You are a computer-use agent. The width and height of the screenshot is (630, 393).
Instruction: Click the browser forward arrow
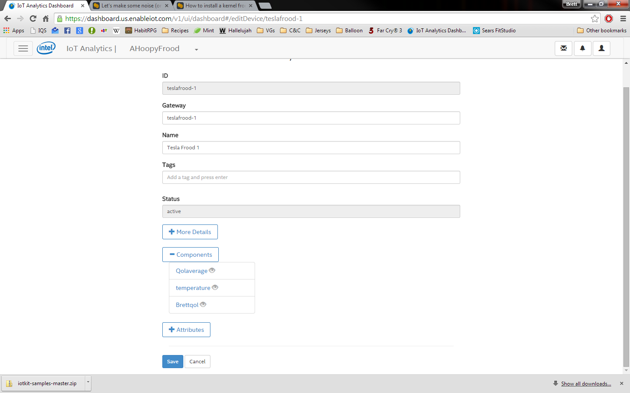pyautogui.click(x=20, y=18)
